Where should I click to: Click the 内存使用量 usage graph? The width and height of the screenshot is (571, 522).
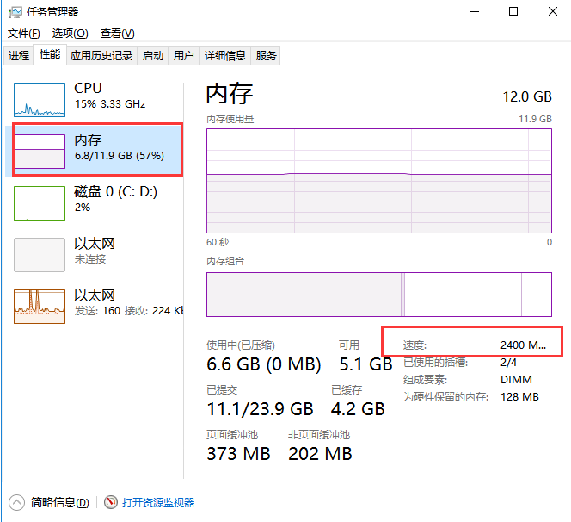click(x=378, y=181)
